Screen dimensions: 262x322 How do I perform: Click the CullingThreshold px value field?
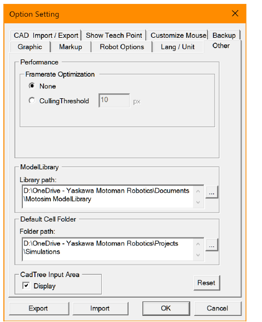pos(114,100)
